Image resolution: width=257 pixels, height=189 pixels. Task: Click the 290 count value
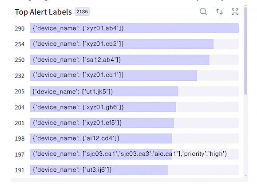20,29
